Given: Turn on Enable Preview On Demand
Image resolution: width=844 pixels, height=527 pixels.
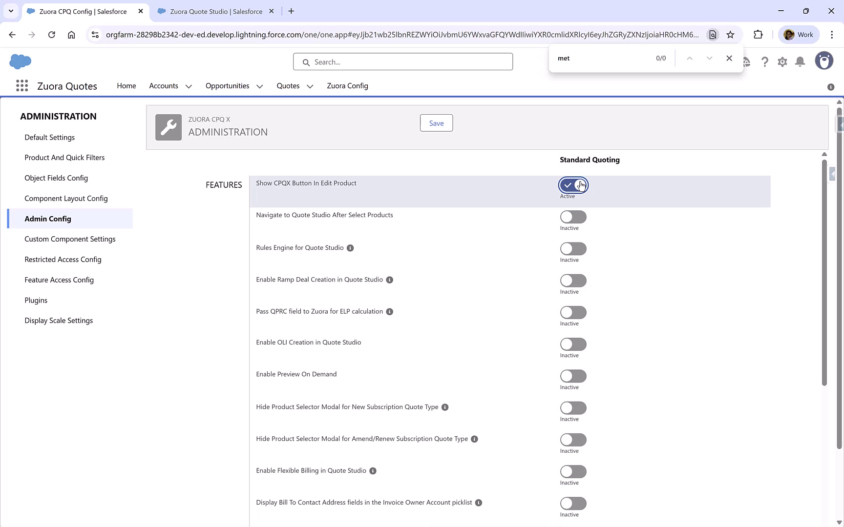Looking at the screenshot, I should pos(572,376).
